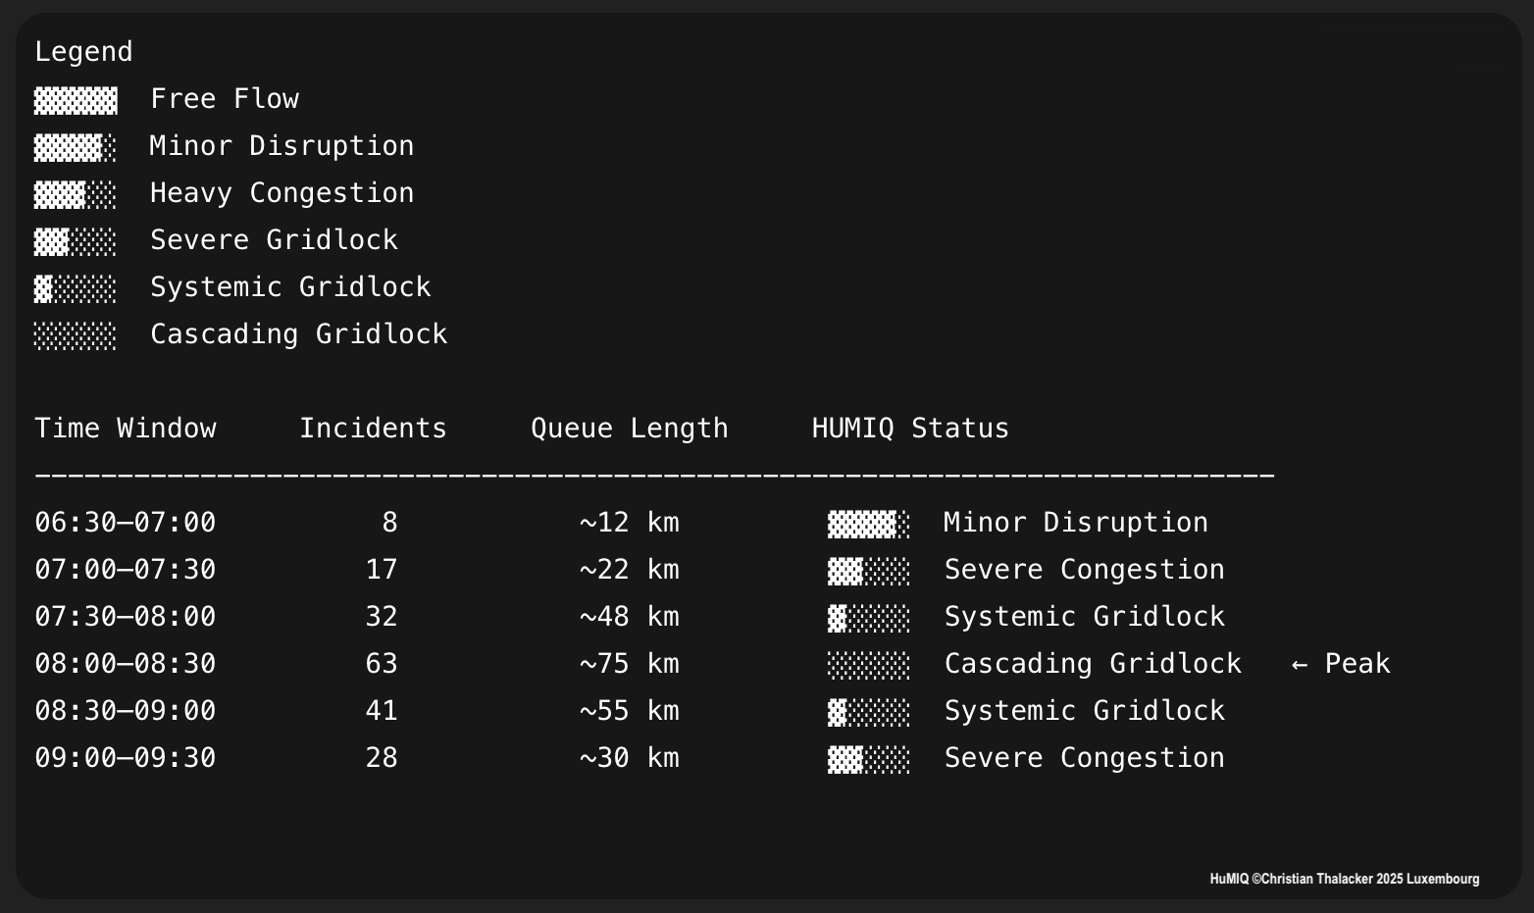Viewport: 1534px width, 913px height.
Task: Select the Cascading Gridlock legend bar
Action: (x=76, y=335)
